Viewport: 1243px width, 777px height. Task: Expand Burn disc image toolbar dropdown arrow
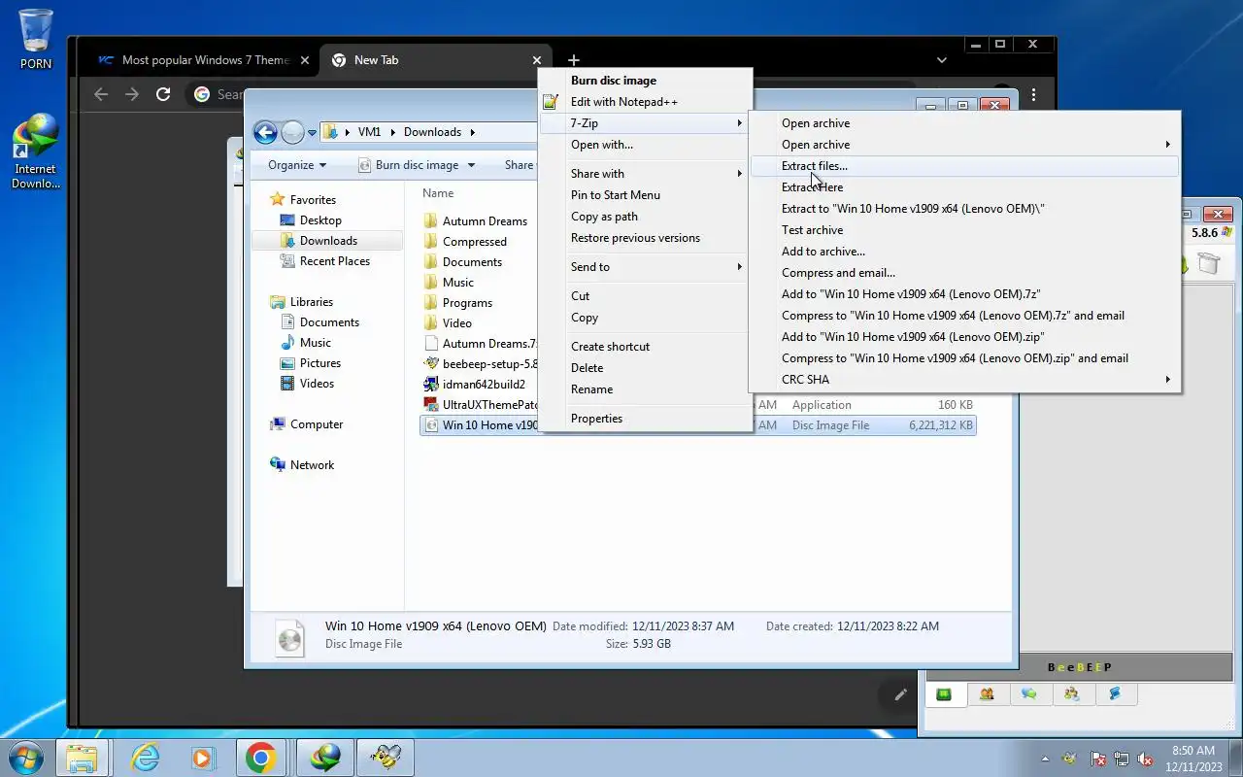(470, 165)
